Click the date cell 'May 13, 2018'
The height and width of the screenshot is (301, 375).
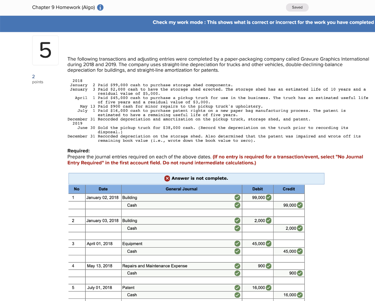pyautogui.click(x=103, y=266)
